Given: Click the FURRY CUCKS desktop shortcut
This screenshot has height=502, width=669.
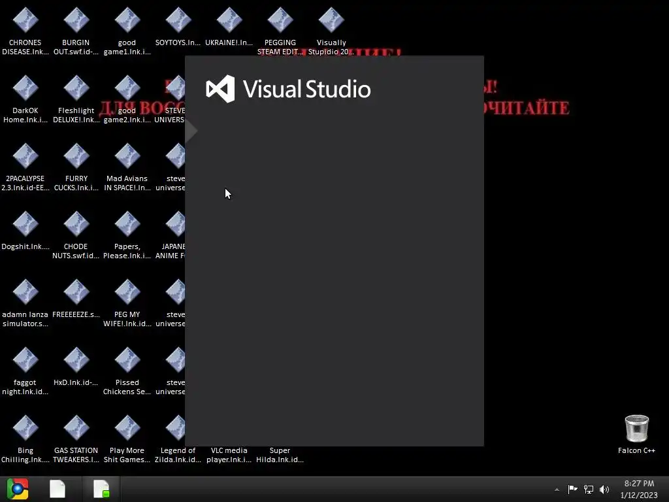Looking at the screenshot, I should pos(76,167).
